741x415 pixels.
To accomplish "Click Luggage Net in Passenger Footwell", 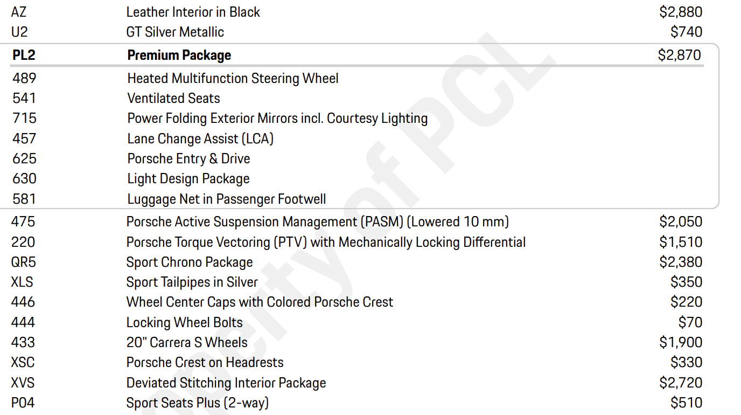I will pos(227,199).
